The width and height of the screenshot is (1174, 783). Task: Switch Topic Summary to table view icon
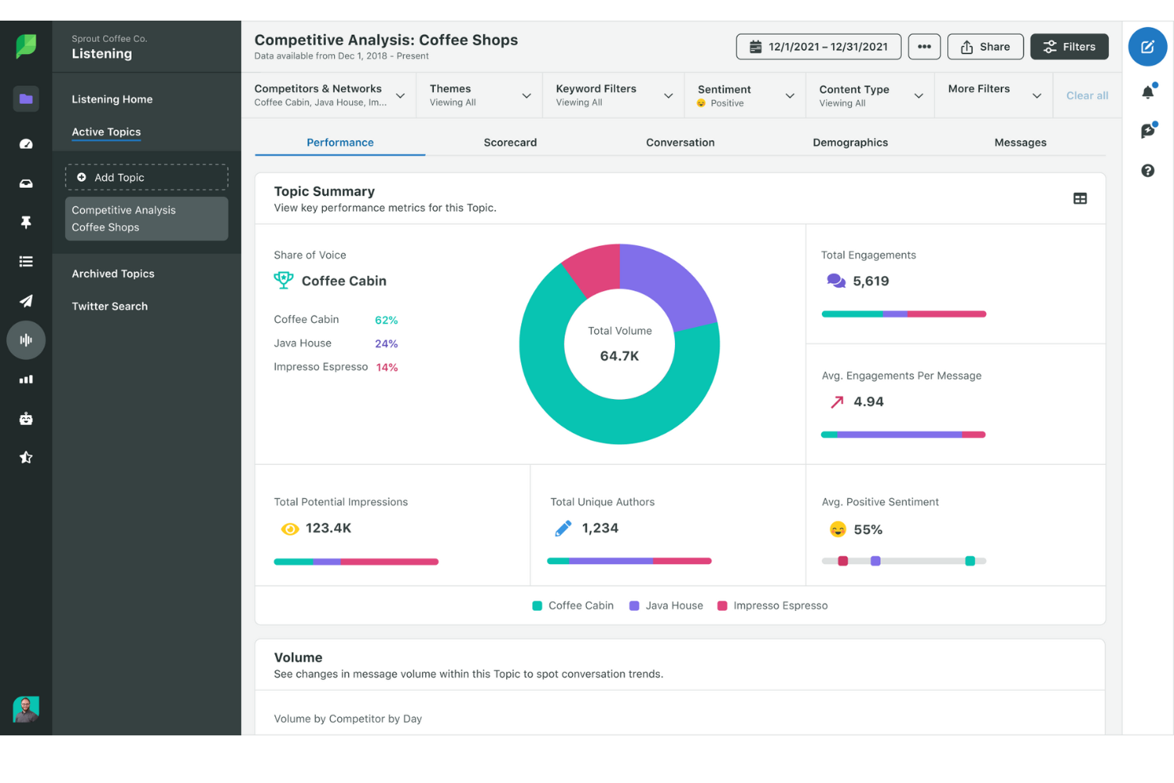[1080, 198]
